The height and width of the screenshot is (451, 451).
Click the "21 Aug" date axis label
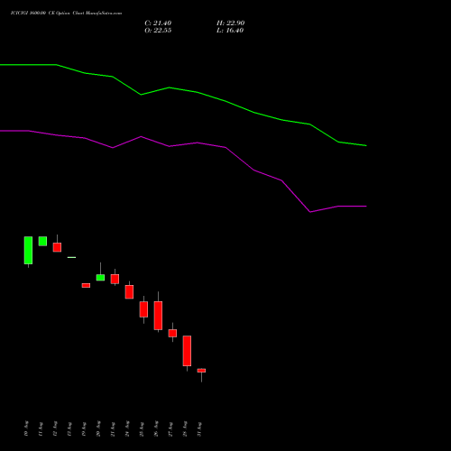click(113, 428)
